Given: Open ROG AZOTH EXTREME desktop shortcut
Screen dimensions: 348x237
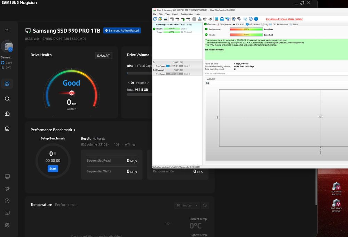Looking at the screenshot, I should [x=336, y=205].
